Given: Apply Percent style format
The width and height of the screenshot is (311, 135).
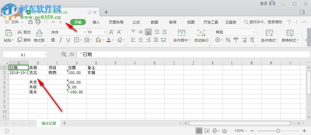Looking at the screenshot, I should (x=228, y=40).
